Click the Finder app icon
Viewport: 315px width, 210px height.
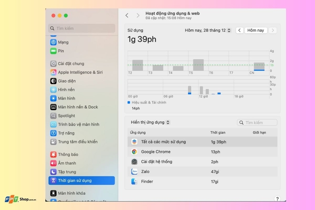(x=134, y=182)
